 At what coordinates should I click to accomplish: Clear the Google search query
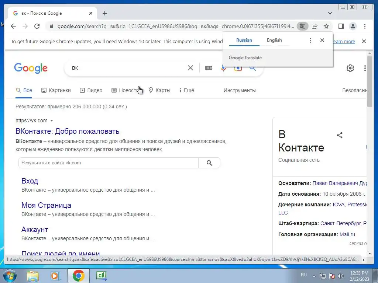pos(190,68)
